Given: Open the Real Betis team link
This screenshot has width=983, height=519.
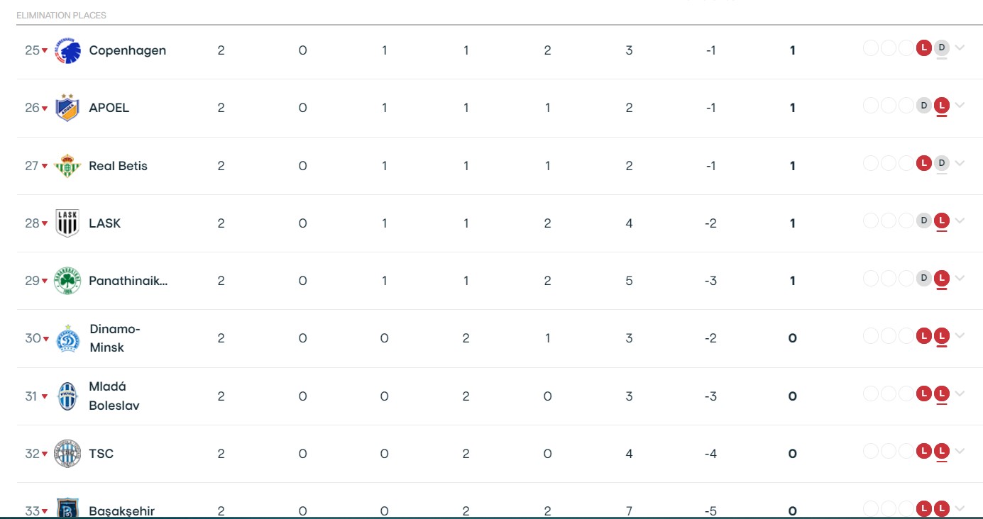Looking at the screenshot, I should click(118, 166).
